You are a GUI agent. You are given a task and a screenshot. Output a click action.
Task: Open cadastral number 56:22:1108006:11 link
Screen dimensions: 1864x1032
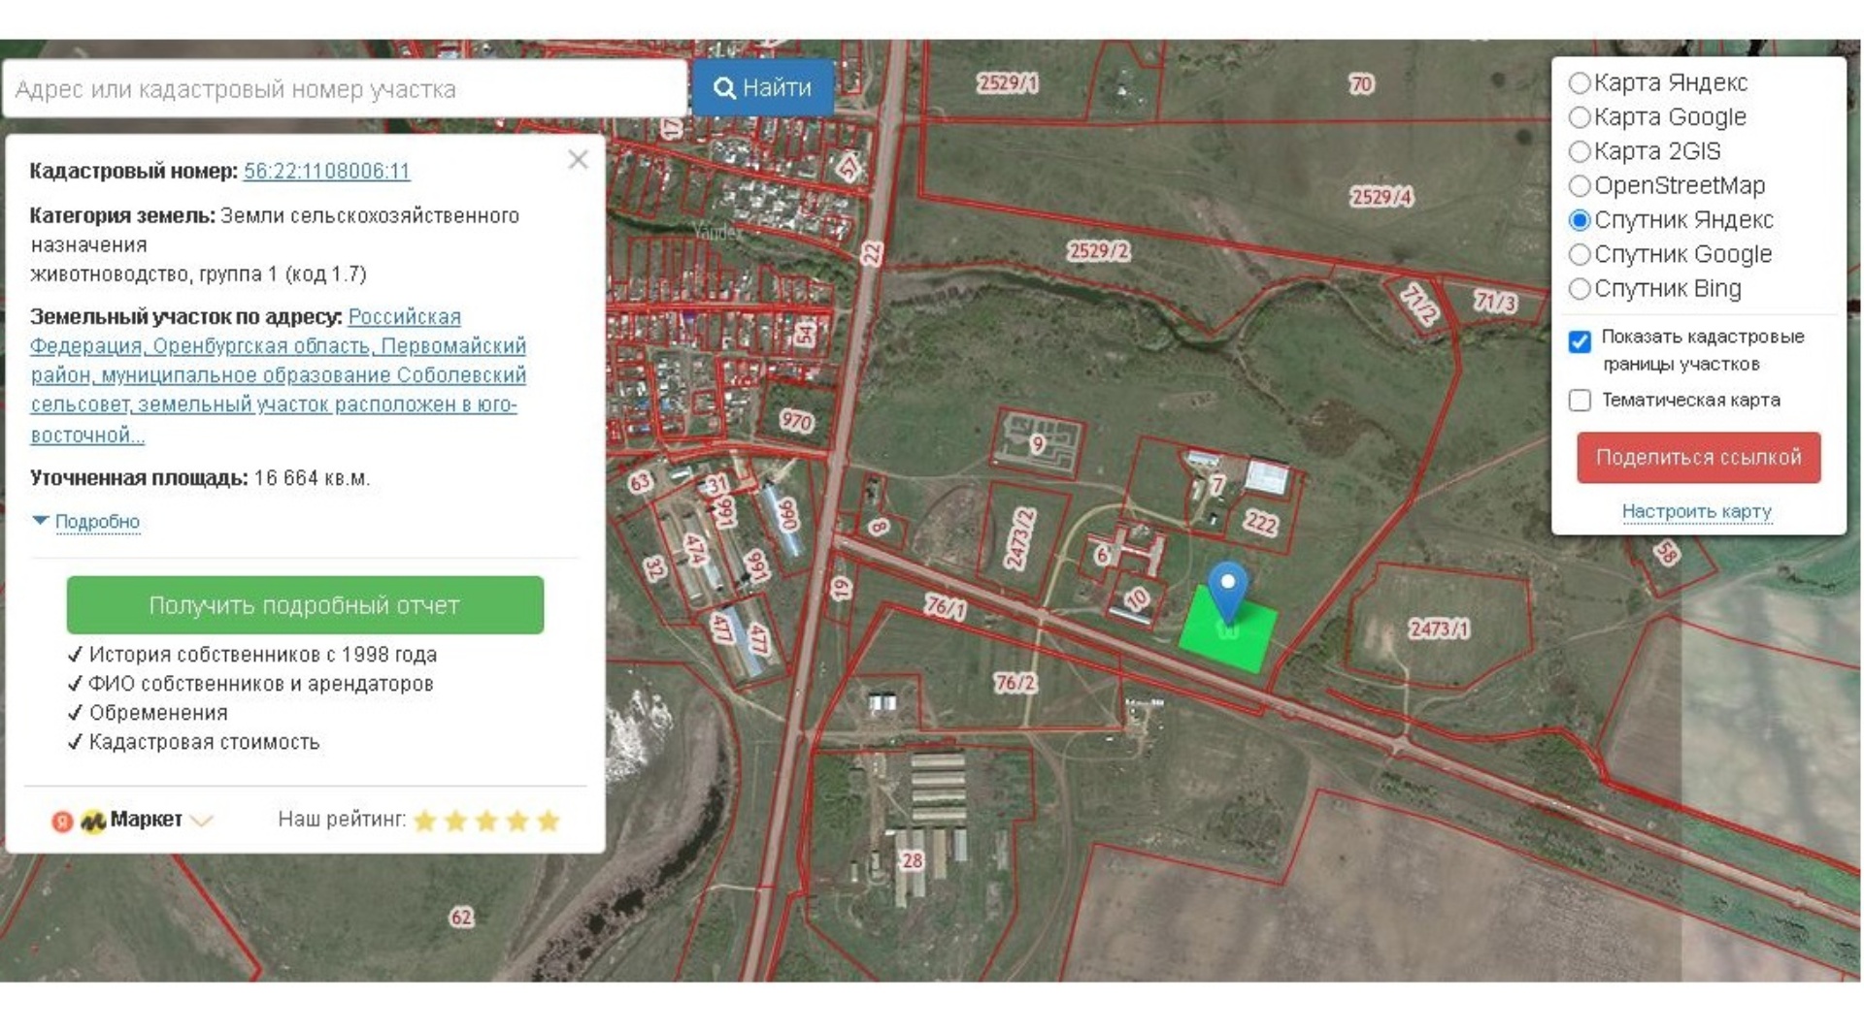click(326, 171)
